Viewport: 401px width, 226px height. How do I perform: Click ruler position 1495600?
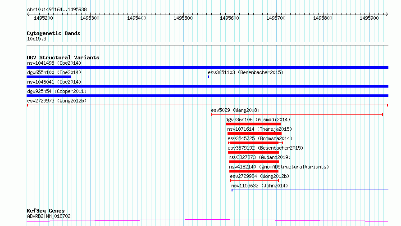click(x=229, y=18)
